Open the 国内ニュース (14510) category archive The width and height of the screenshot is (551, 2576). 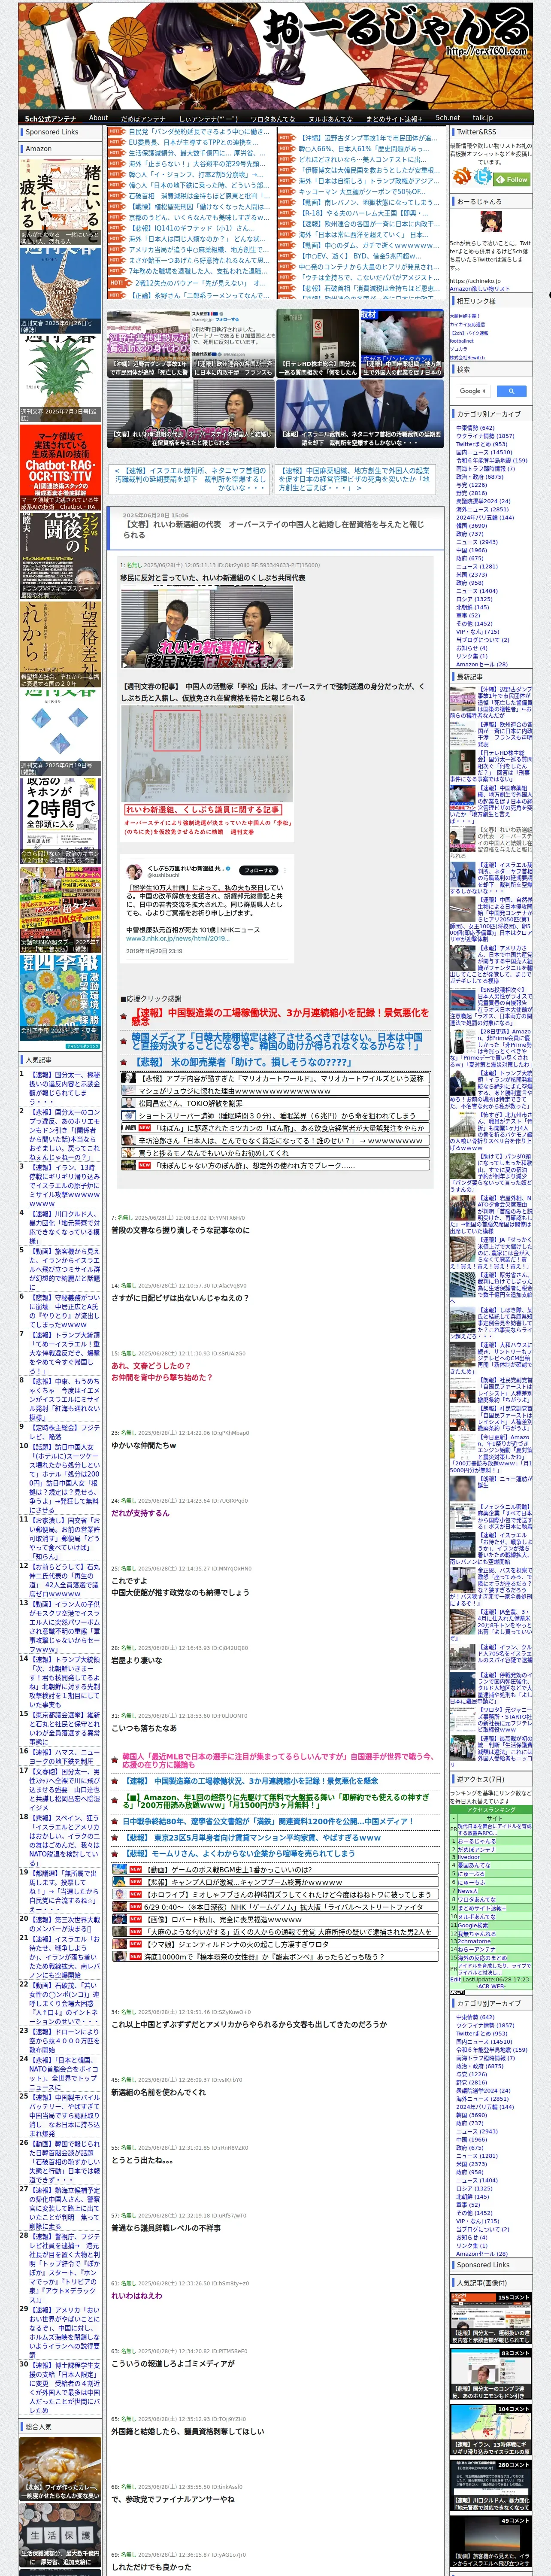484,452
